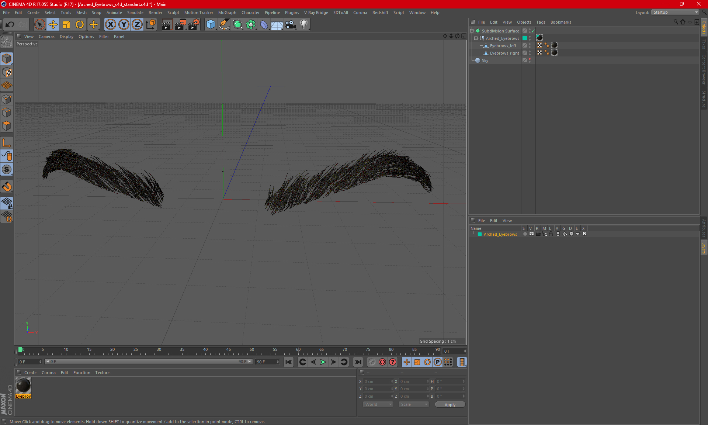
Task: Add a Camera object
Action: point(291,25)
